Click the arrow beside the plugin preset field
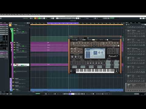 [x=88, y=38]
